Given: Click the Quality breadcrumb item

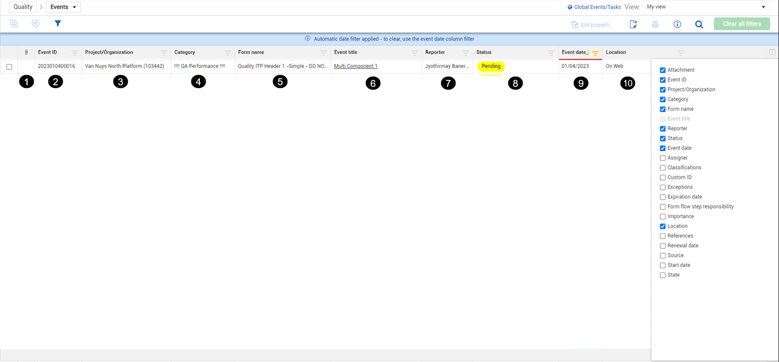Looking at the screenshot, I should click(x=23, y=7).
